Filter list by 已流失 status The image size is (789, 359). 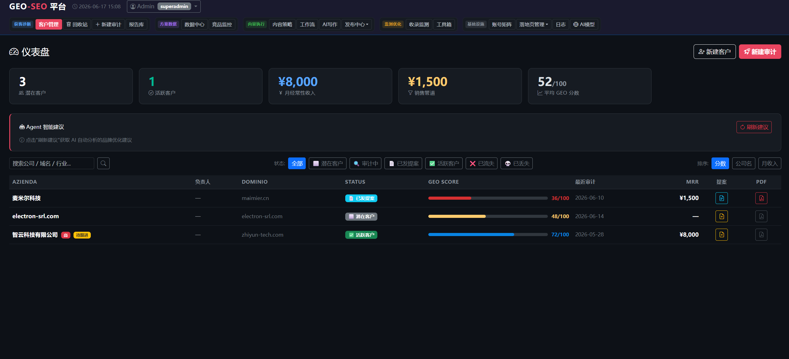481,163
